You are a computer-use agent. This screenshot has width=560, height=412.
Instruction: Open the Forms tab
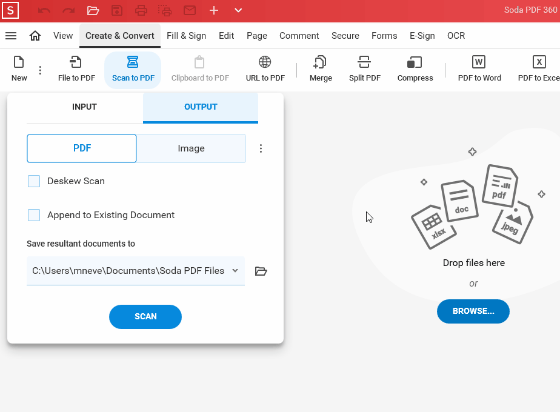[384, 36]
